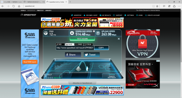Open PINGTEST link in top bar
The width and height of the screenshot is (182, 98).
40,10
